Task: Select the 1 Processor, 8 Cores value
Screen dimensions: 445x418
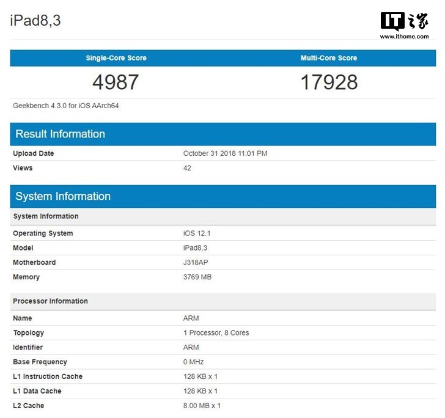Action: tap(216, 332)
